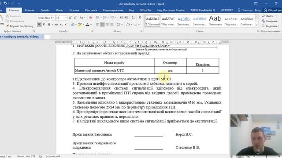Increase font size with the grow font icon
The height and width of the screenshot is (158, 282).
pos(70,18)
